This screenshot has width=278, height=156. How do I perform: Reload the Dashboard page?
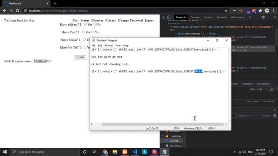17,10
